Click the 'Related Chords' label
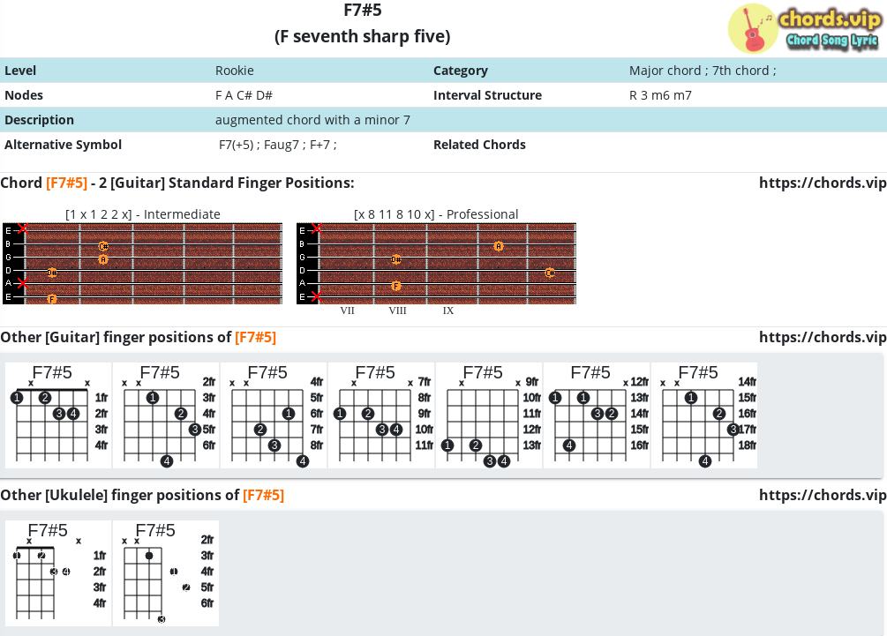This screenshot has width=887, height=636. click(479, 145)
